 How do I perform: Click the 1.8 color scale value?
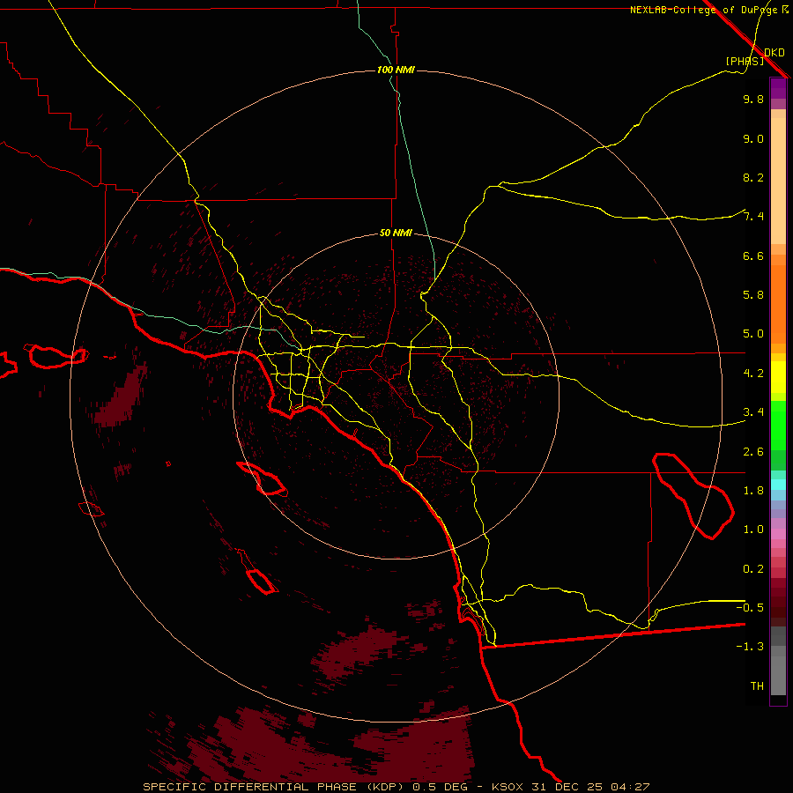tap(753, 491)
